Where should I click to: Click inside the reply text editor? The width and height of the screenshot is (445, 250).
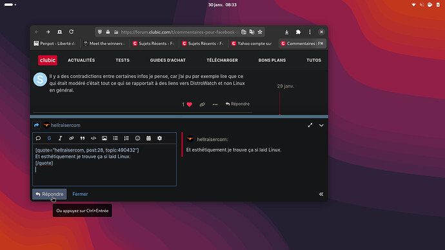pyautogui.click(x=104, y=165)
